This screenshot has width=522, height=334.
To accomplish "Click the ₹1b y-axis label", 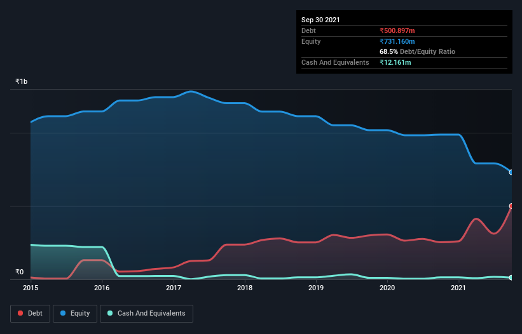I will pyautogui.click(x=22, y=81).
